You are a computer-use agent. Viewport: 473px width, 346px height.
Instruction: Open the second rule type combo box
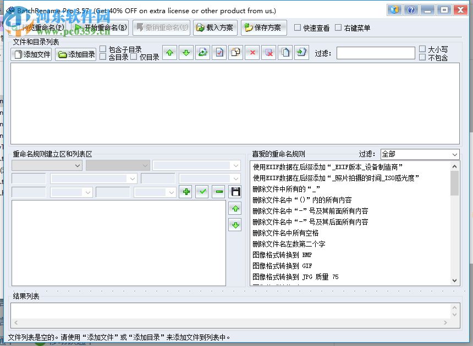[117, 165]
